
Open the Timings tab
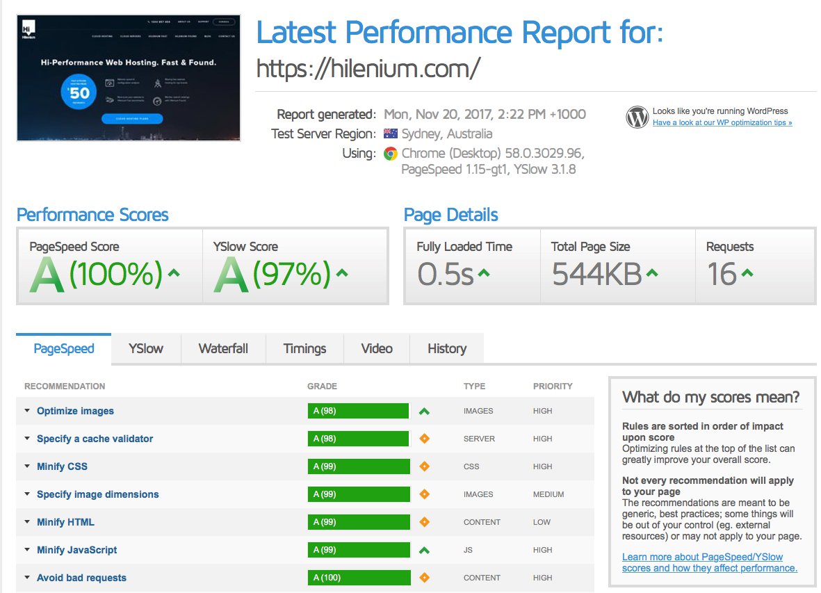point(304,348)
